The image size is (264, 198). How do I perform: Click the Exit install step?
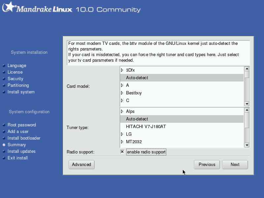coord(17,158)
